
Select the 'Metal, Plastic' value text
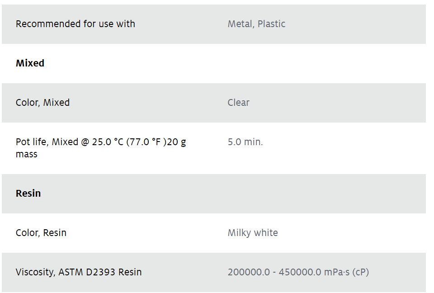point(256,24)
